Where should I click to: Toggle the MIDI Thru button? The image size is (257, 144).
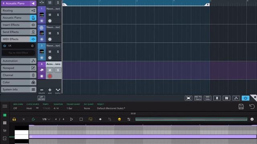[208, 98]
